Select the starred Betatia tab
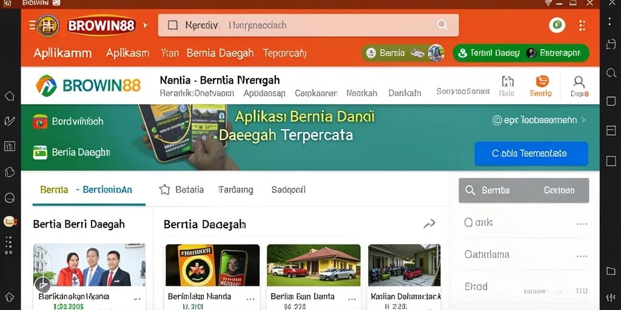Screen dimensions: 621x310 point(181,190)
